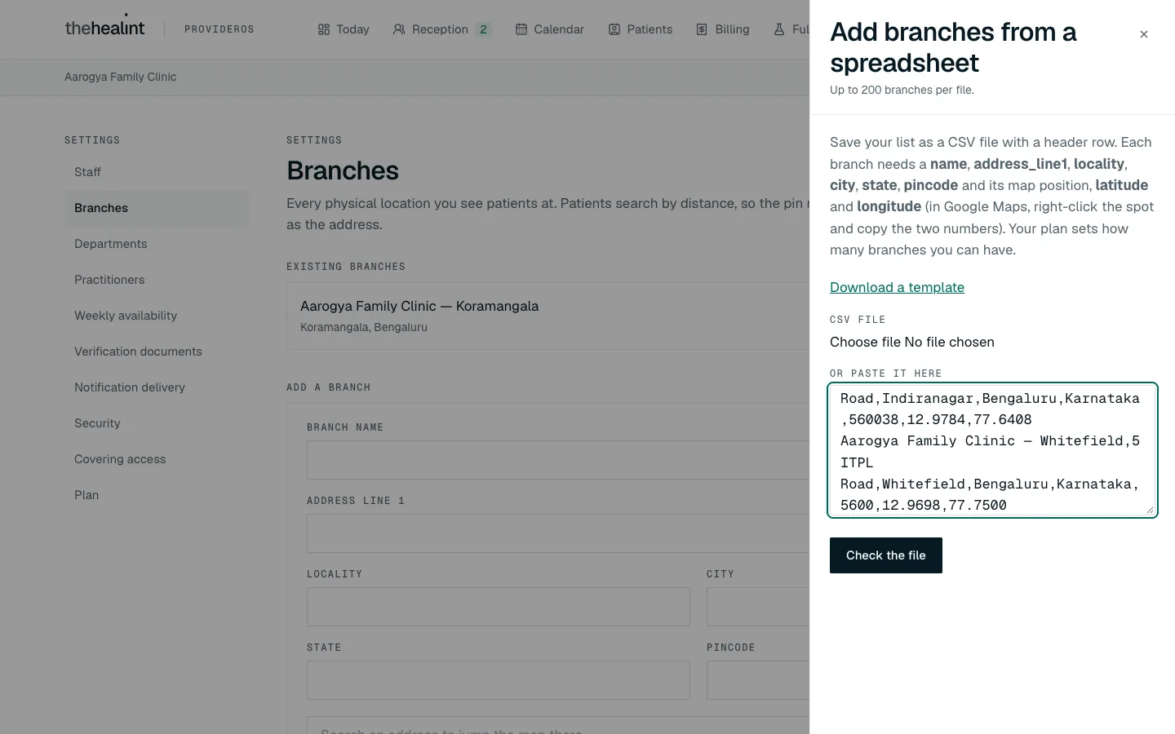
Task: Click the Pincode input field
Action: 758,680
